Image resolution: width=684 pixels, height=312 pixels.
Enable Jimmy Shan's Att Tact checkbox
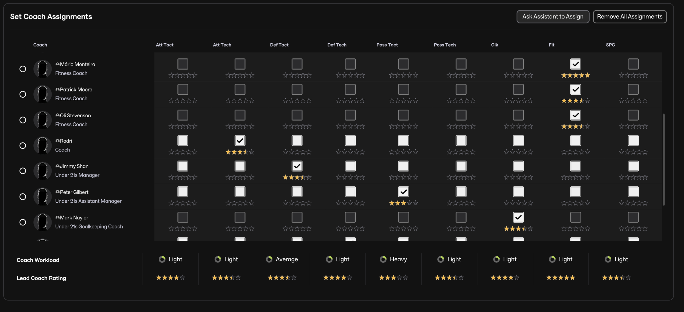pyautogui.click(x=183, y=166)
